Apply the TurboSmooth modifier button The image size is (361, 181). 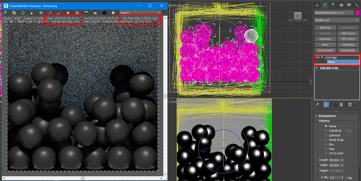(325, 50)
